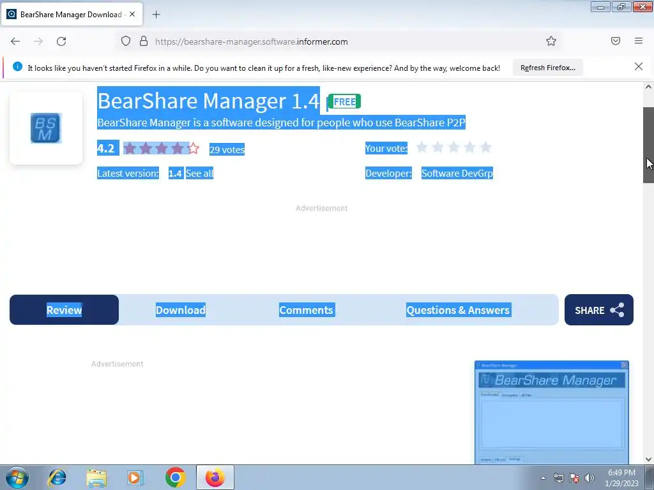The image size is (654, 490).
Task: Open the Questions & Answers tab
Action: 459,310
